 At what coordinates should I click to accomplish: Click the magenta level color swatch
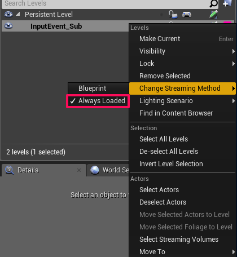227,23
